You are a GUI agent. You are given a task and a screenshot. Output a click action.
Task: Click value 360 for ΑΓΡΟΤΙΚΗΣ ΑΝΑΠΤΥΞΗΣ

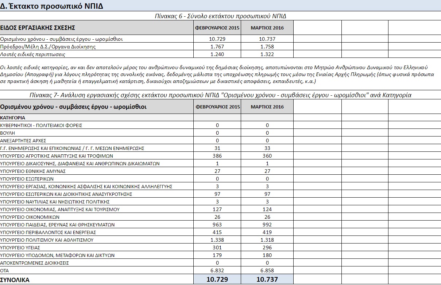pos(267,156)
